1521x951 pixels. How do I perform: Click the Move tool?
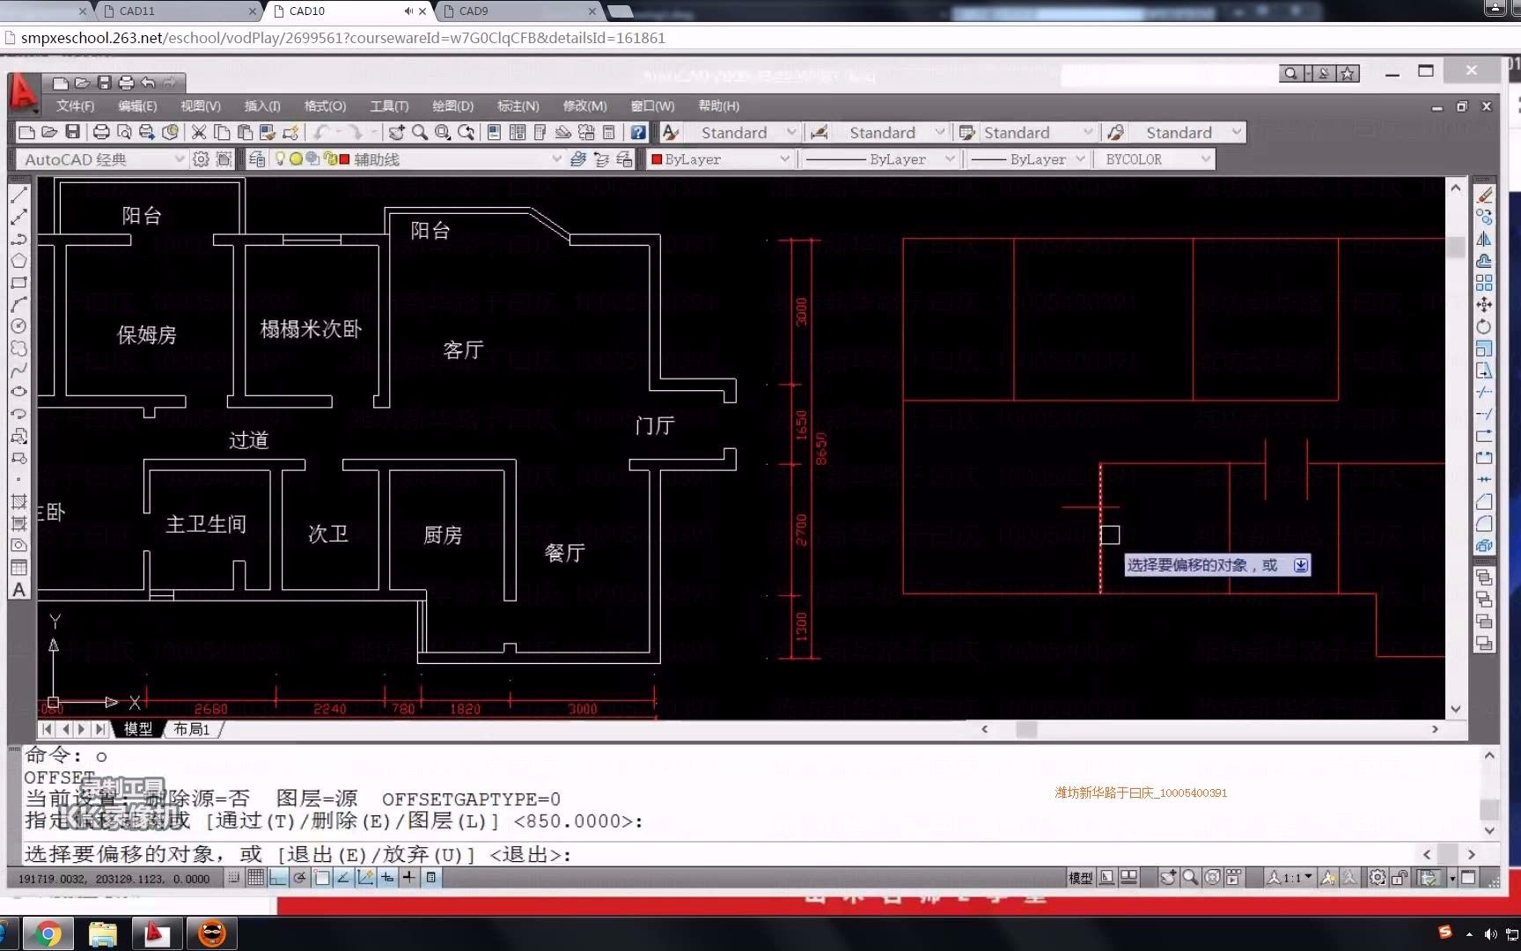[x=1484, y=305]
